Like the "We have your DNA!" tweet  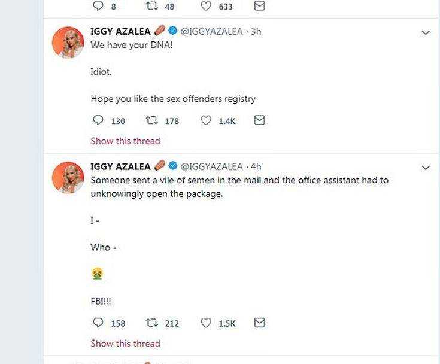(206, 120)
